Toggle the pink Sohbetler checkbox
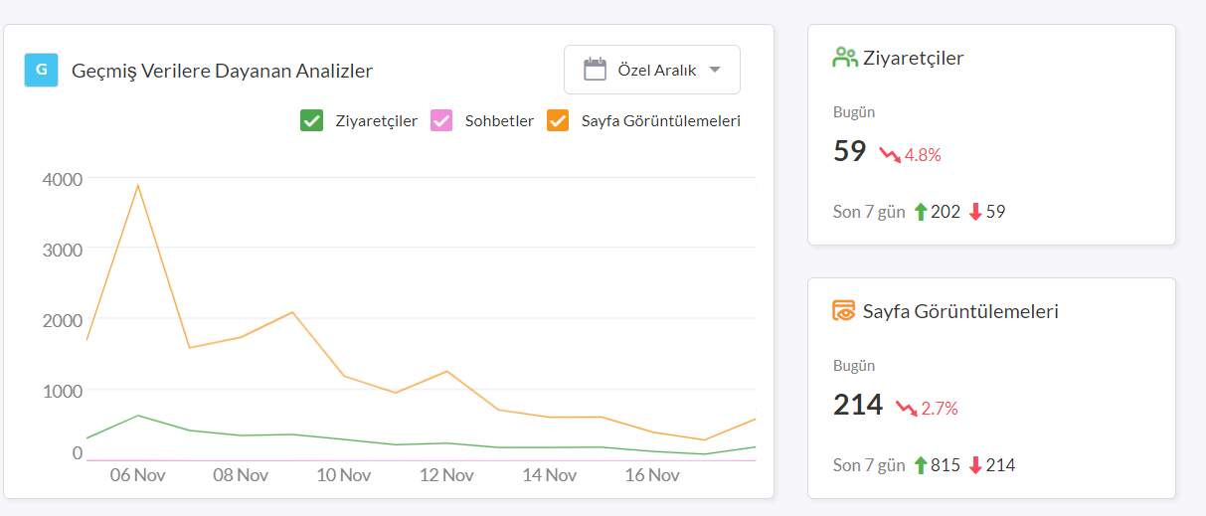 click(441, 120)
